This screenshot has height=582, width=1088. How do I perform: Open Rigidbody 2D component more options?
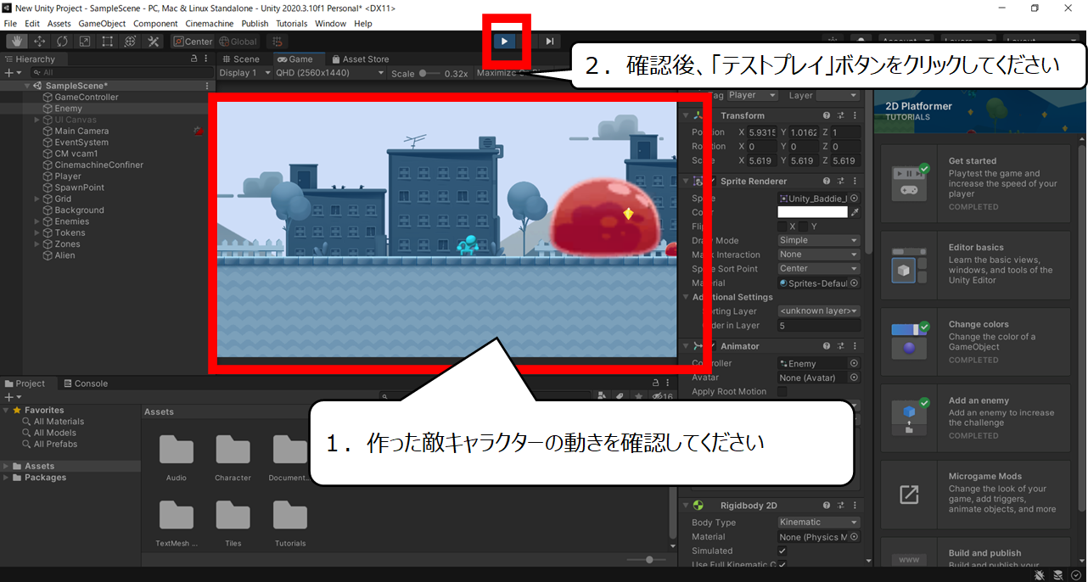pyautogui.click(x=855, y=506)
